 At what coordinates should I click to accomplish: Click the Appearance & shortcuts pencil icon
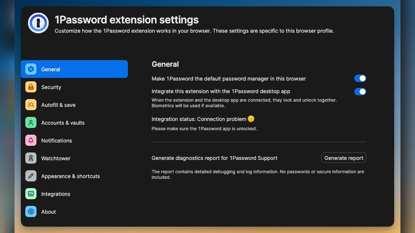[x=31, y=176]
